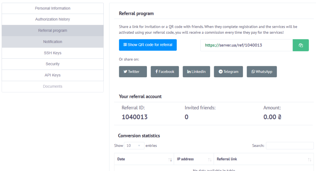316x171 pixels.
Task: Select the referral URL text field
Action: point(246,45)
